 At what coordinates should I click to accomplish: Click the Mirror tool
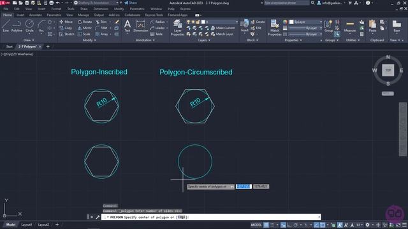point(85,28)
